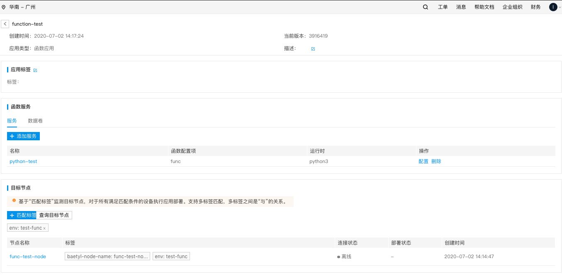Click the python3 runtime cell

(319, 161)
